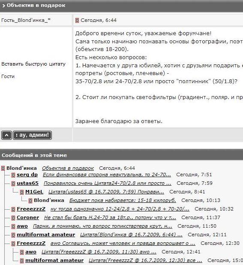Open Coroner user profile link

click(x=28, y=217)
